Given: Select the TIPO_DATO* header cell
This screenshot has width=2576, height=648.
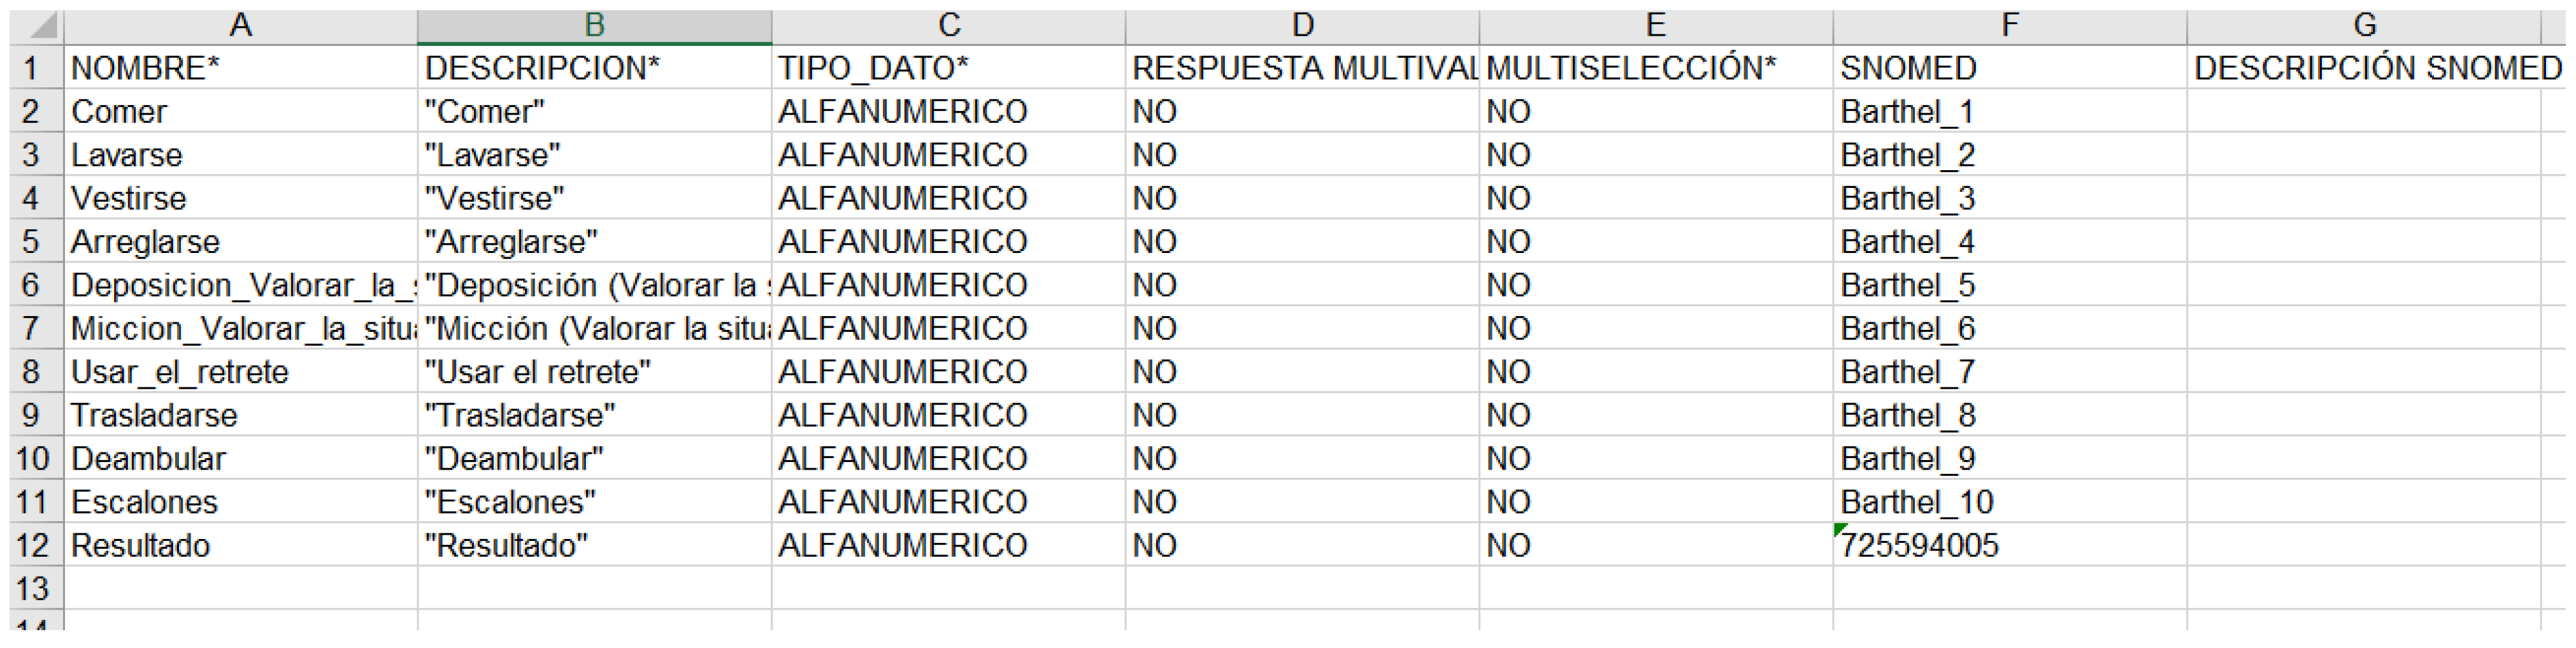Looking at the screenshot, I should [948, 68].
